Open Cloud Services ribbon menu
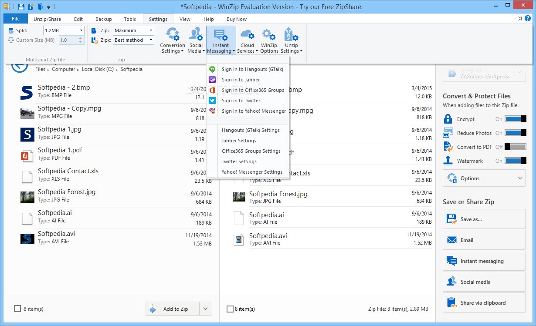 (x=247, y=40)
